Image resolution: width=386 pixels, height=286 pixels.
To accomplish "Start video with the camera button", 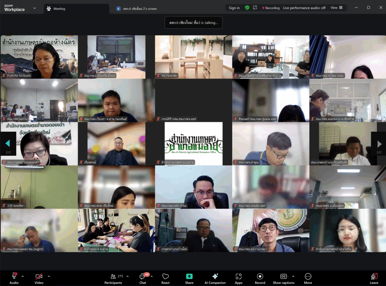I will pyautogui.click(x=39, y=277).
